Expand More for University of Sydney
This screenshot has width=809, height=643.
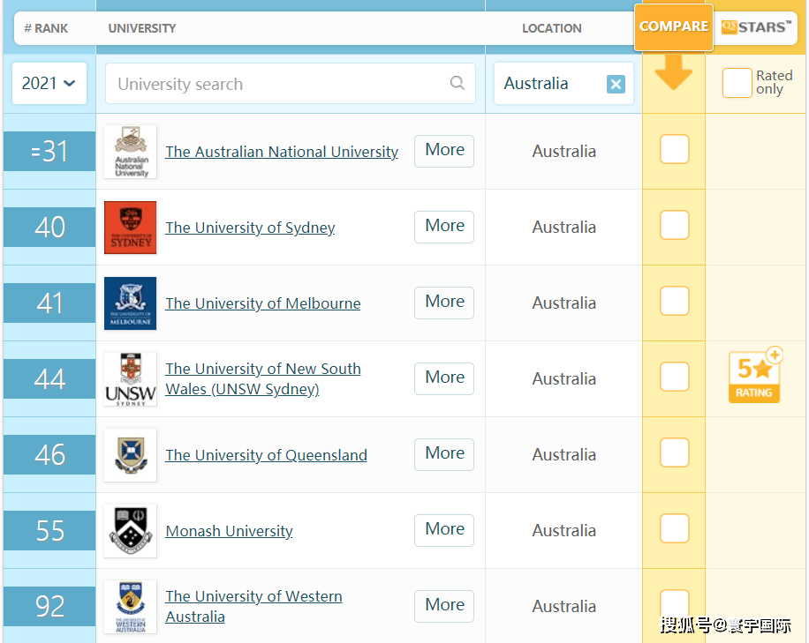tap(444, 227)
